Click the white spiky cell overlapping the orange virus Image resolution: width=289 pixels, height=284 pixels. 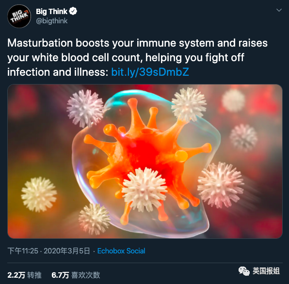(144, 189)
